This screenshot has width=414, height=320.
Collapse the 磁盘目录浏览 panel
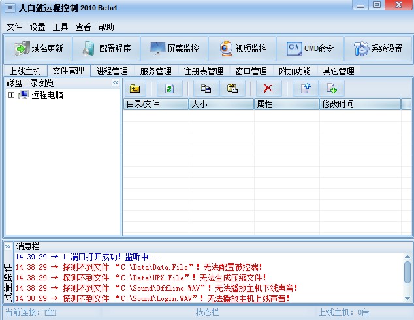(x=116, y=83)
